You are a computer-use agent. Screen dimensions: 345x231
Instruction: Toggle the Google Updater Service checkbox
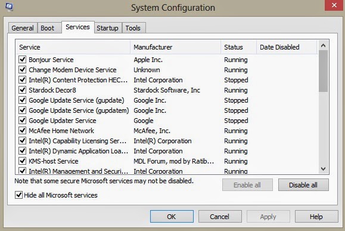tap(22, 120)
